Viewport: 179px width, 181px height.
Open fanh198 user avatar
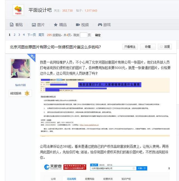[20, 68]
